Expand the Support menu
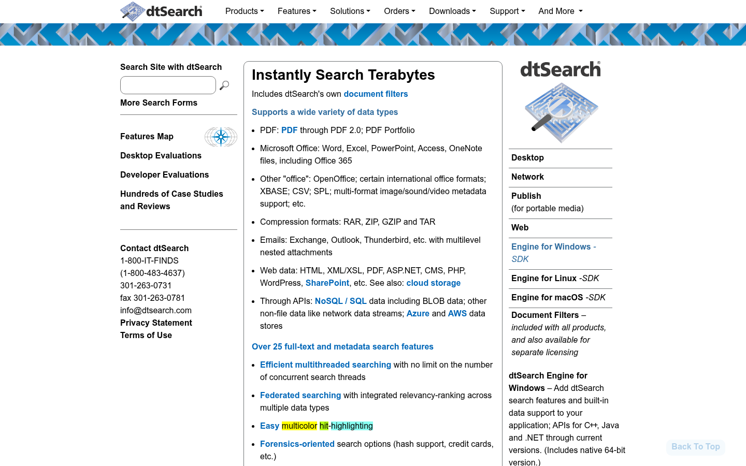This screenshot has width=746, height=466. [x=507, y=11]
